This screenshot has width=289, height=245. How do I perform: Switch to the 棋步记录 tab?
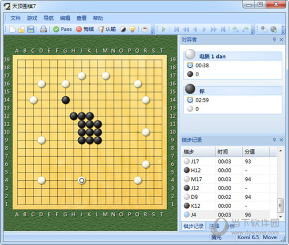193,226
